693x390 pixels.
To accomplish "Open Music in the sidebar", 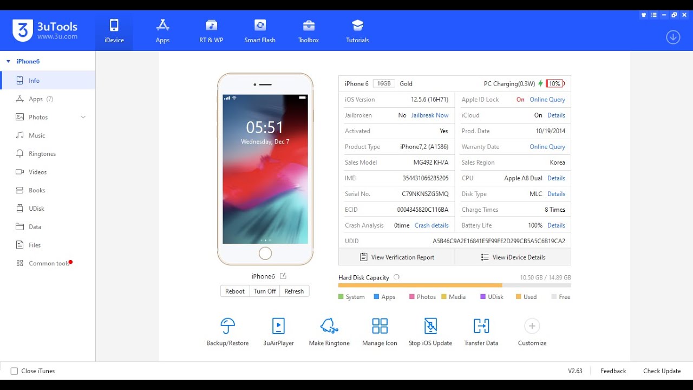I will point(48,135).
